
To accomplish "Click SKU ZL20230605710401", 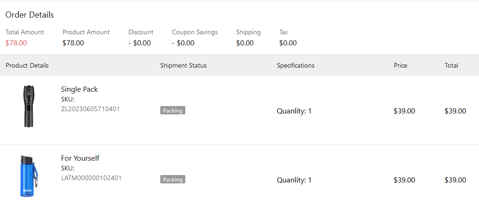I will point(90,109).
